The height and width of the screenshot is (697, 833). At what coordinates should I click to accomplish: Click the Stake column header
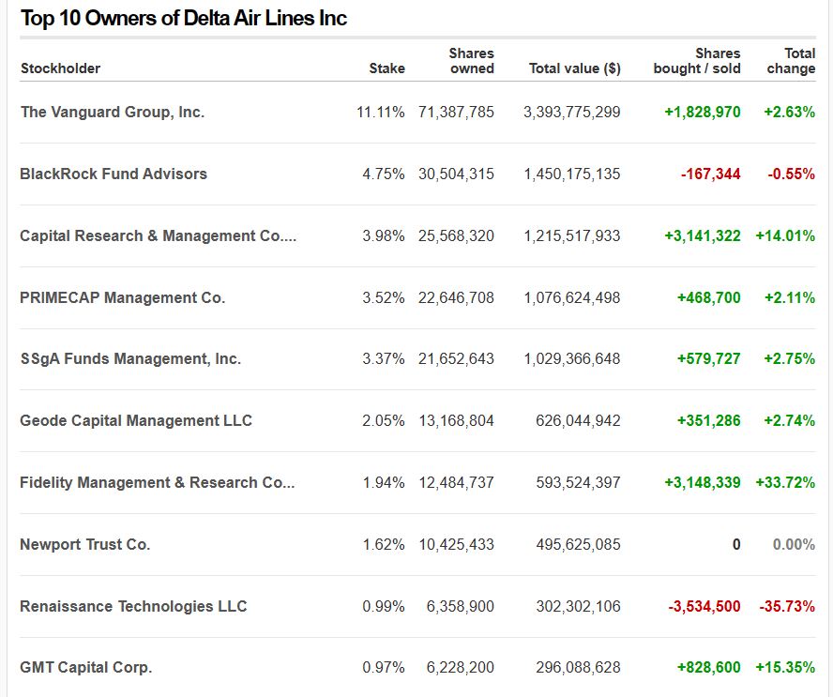386,68
